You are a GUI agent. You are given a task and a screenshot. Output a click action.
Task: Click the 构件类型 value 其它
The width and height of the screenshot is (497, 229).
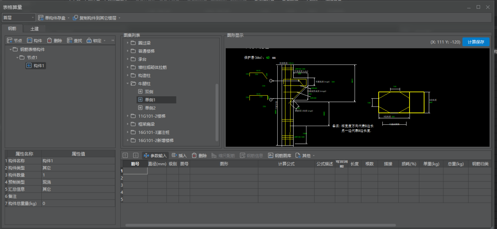tap(78, 168)
